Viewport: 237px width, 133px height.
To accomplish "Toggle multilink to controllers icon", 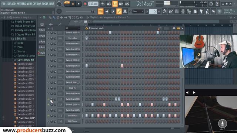I will tap(125, 11).
